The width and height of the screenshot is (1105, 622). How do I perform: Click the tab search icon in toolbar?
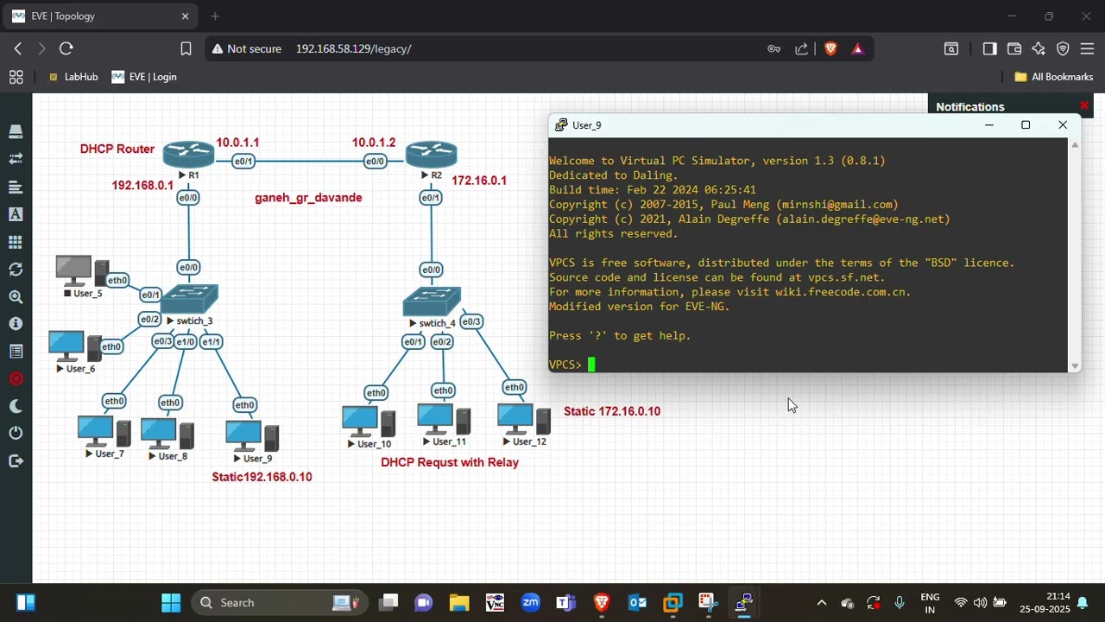click(951, 48)
